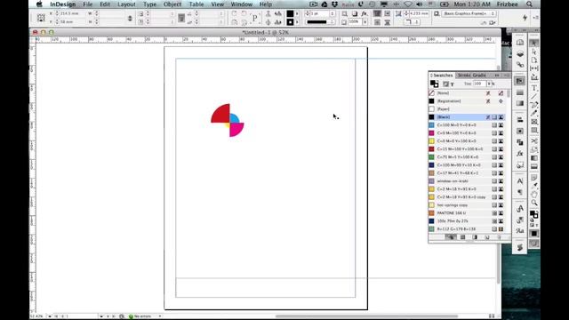Select the [Paper] swatch row
Viewport: 569px width, 320px height.
466,109
